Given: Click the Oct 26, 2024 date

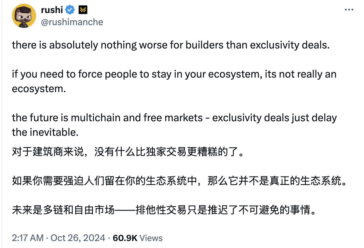Looking at the screenshot, I should point(78,238).
